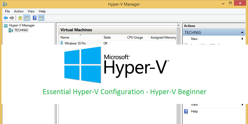
Task: Select the TECHNIG server node
Action: tap(21, 30)
